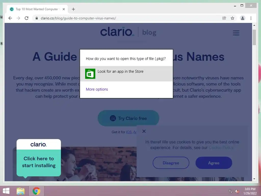Select the Top 10 Most Wanted Computer tab
The width and height of the screenshot is (261, 196).
37,9
